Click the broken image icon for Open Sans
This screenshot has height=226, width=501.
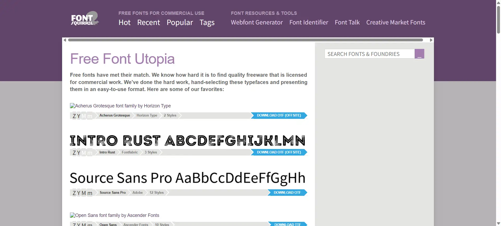pos(73,215)
